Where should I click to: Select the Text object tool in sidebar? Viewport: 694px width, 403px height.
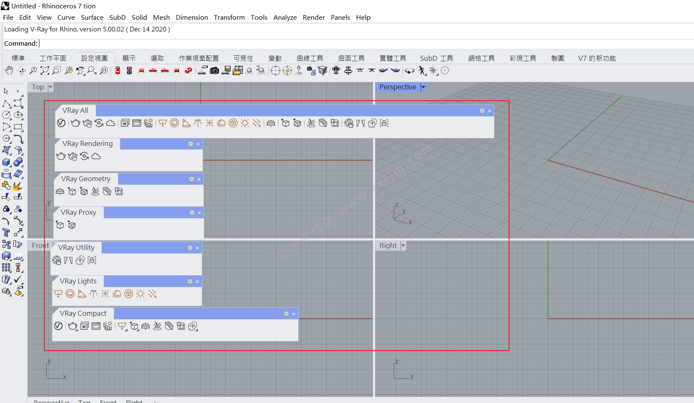(x=6, y=232)
